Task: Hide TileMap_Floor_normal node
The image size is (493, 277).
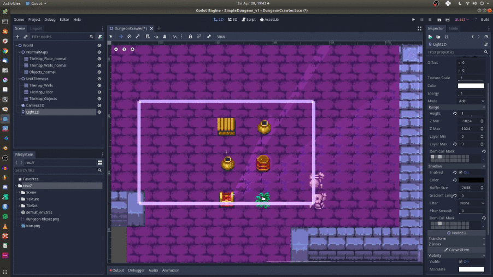Action: point(99,59)
